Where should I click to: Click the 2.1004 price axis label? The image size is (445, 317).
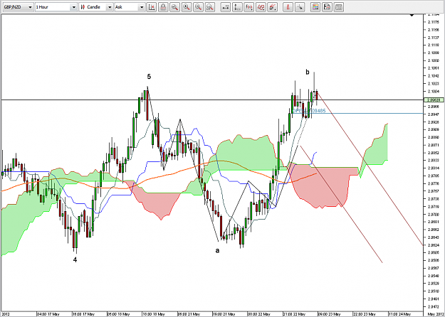pyautogui.click(x=434, y=91)
